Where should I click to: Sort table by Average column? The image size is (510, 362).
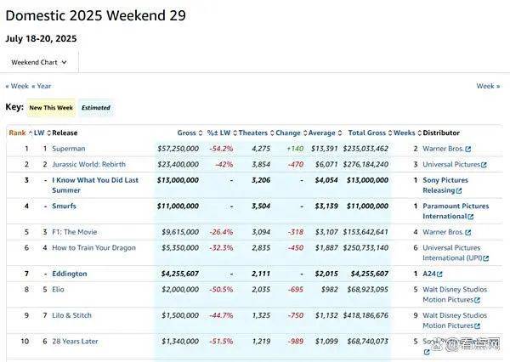coord(325,133)
